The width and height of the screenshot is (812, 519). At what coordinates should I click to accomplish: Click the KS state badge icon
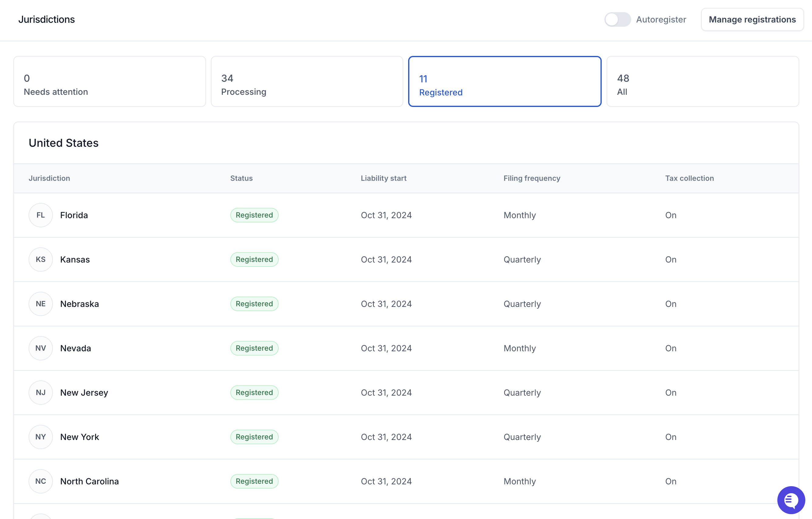point(40,259)
